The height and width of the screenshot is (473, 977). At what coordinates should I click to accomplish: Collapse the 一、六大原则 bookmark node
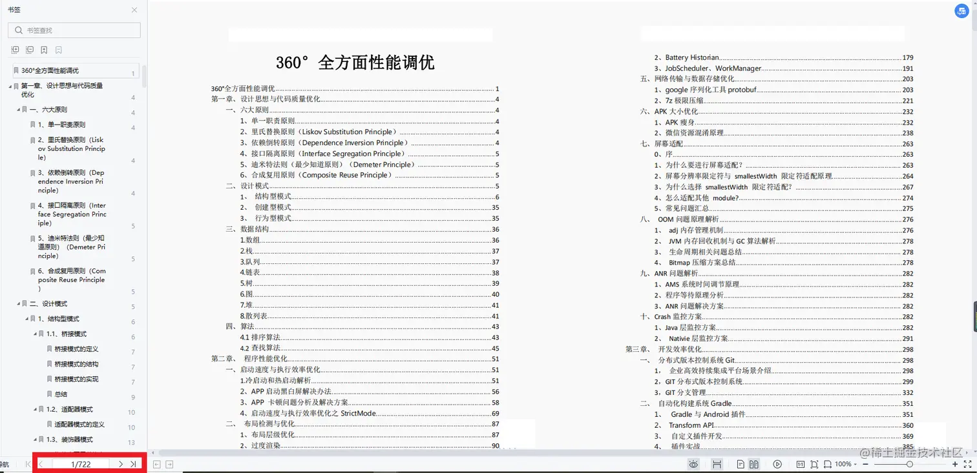click(x=19, y=110)
